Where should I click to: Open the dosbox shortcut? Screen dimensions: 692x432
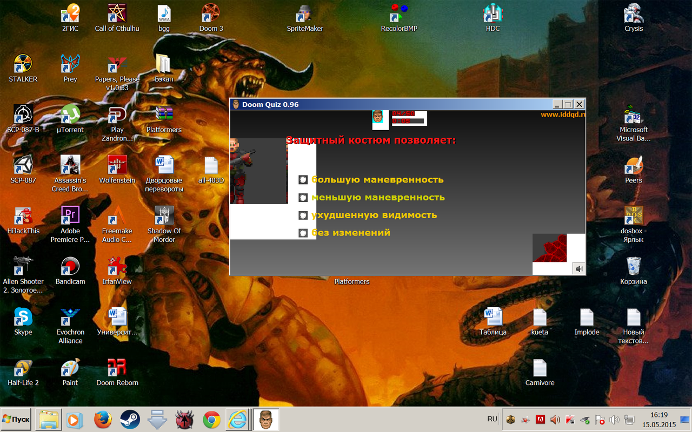634,225
